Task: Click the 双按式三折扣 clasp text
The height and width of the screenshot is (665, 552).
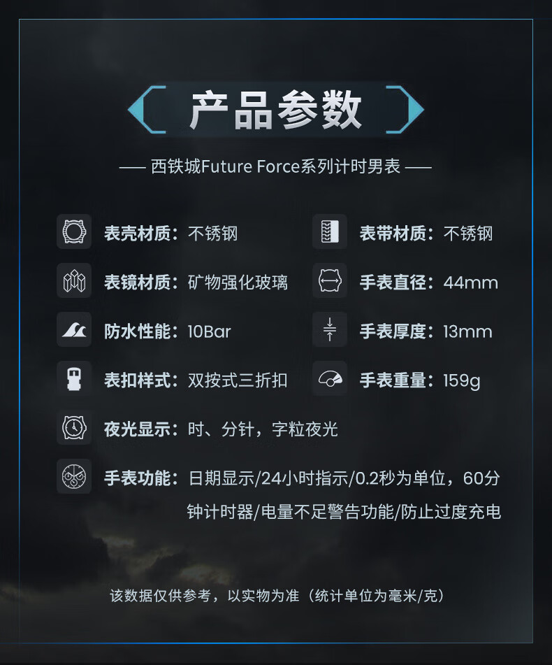Action: 238,380
